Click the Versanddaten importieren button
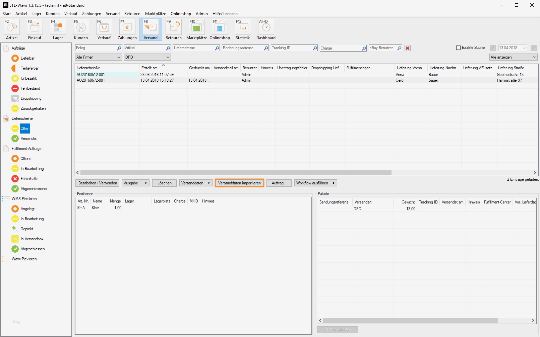 [x=239, y=183]
